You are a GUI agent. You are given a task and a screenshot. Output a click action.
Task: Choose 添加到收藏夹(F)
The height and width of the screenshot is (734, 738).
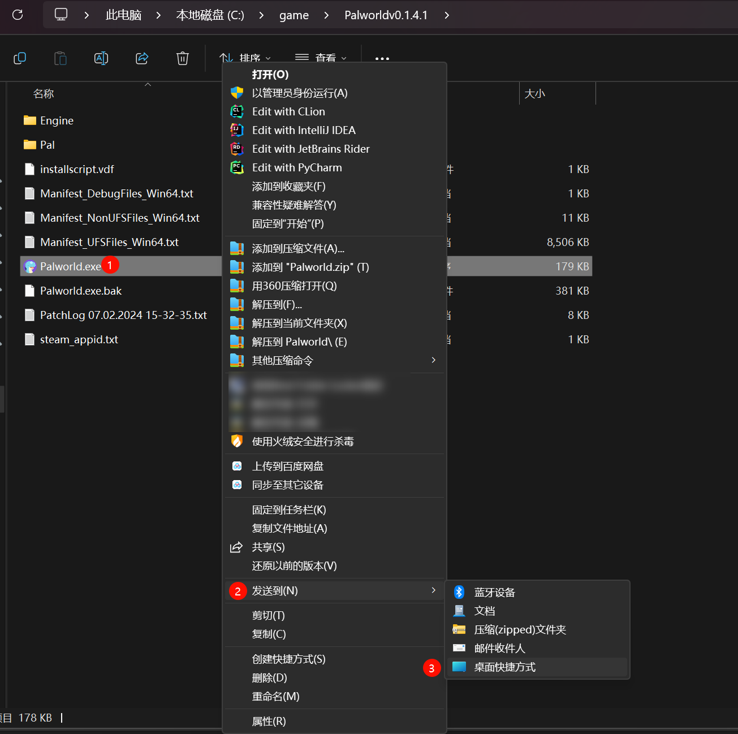334,187
